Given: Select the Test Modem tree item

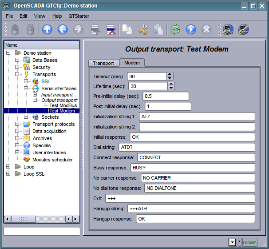Looking at the screenshot, I should tap(62, 111).
